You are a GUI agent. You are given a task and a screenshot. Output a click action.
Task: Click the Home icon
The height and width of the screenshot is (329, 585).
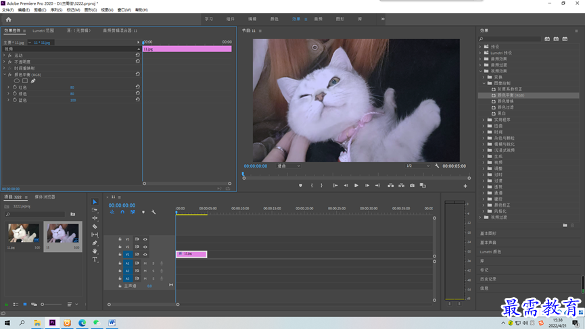pyautogui.click(x=8, y=20)
